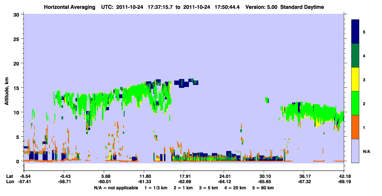Click the legend text '5 = 80 km'

(263, 188)
